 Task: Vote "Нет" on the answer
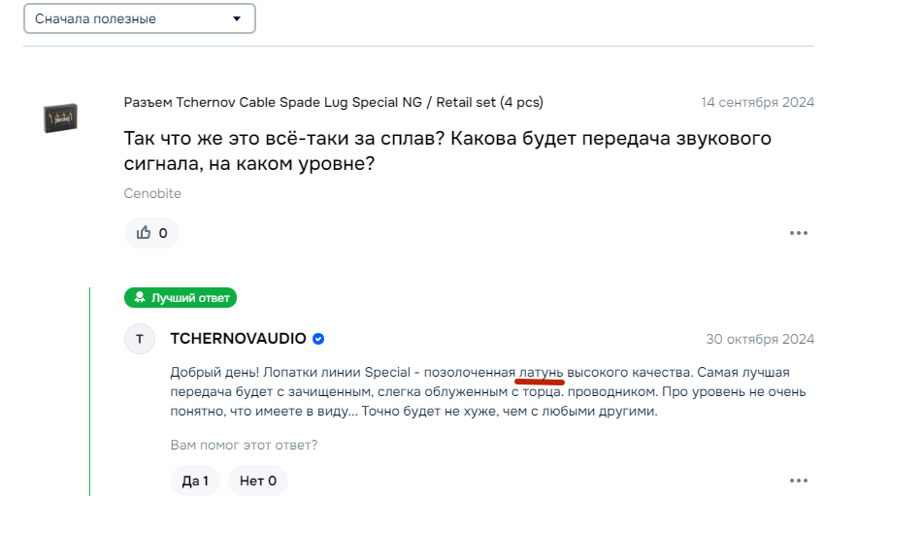click(x=258, y=481)
